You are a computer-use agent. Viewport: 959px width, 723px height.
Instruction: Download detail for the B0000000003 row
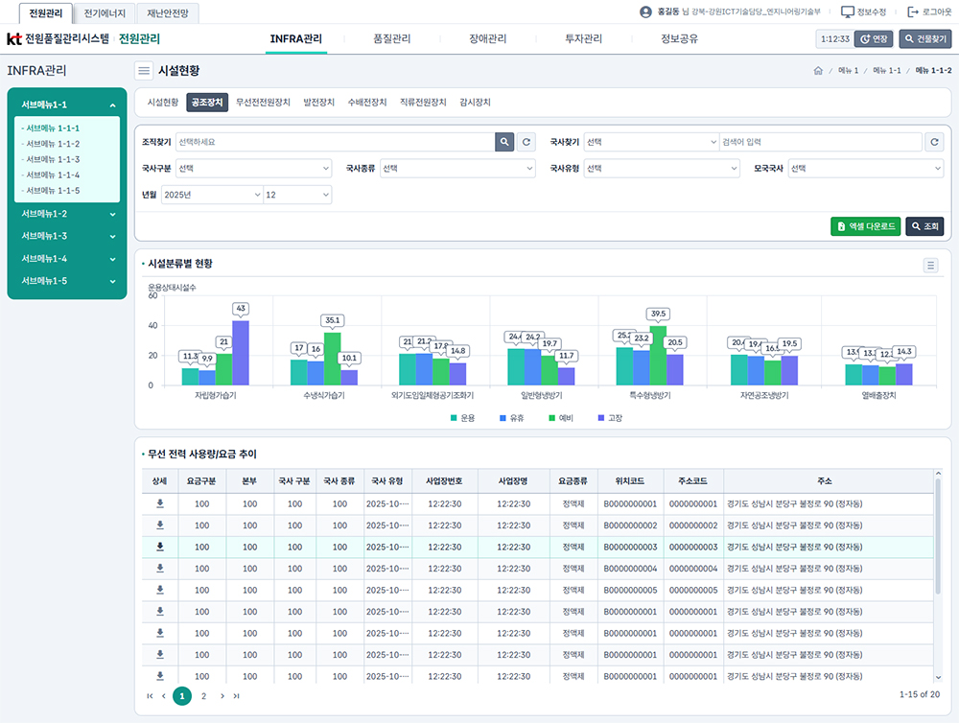pyautogui.click(x=160, y=547)
